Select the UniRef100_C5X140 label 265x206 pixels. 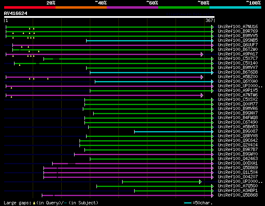point(238,63)
